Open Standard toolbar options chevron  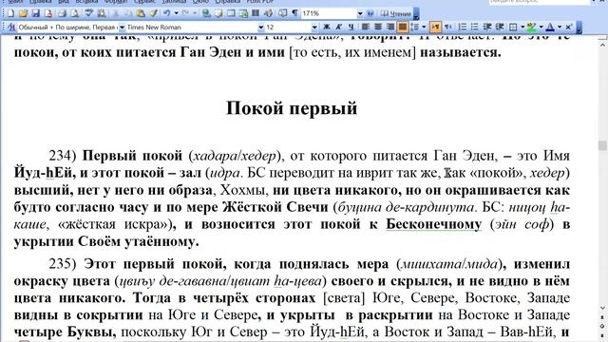click(416, 14)
